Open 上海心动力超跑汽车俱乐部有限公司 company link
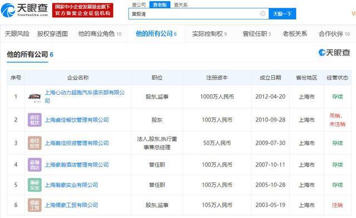This screenshot has width=356, height=218. point(85,97)
